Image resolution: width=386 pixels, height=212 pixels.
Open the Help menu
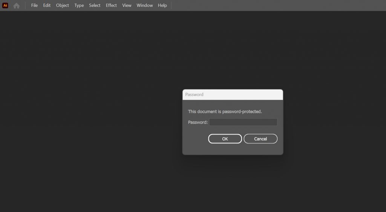162,5
